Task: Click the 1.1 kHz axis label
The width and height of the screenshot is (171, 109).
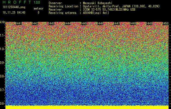Action: [x=2, y=35]
